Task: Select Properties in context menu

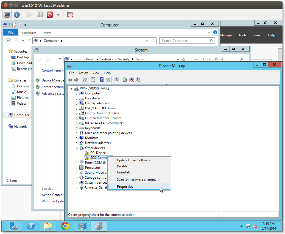Action: pyautogui.click(x=139, y=187)
